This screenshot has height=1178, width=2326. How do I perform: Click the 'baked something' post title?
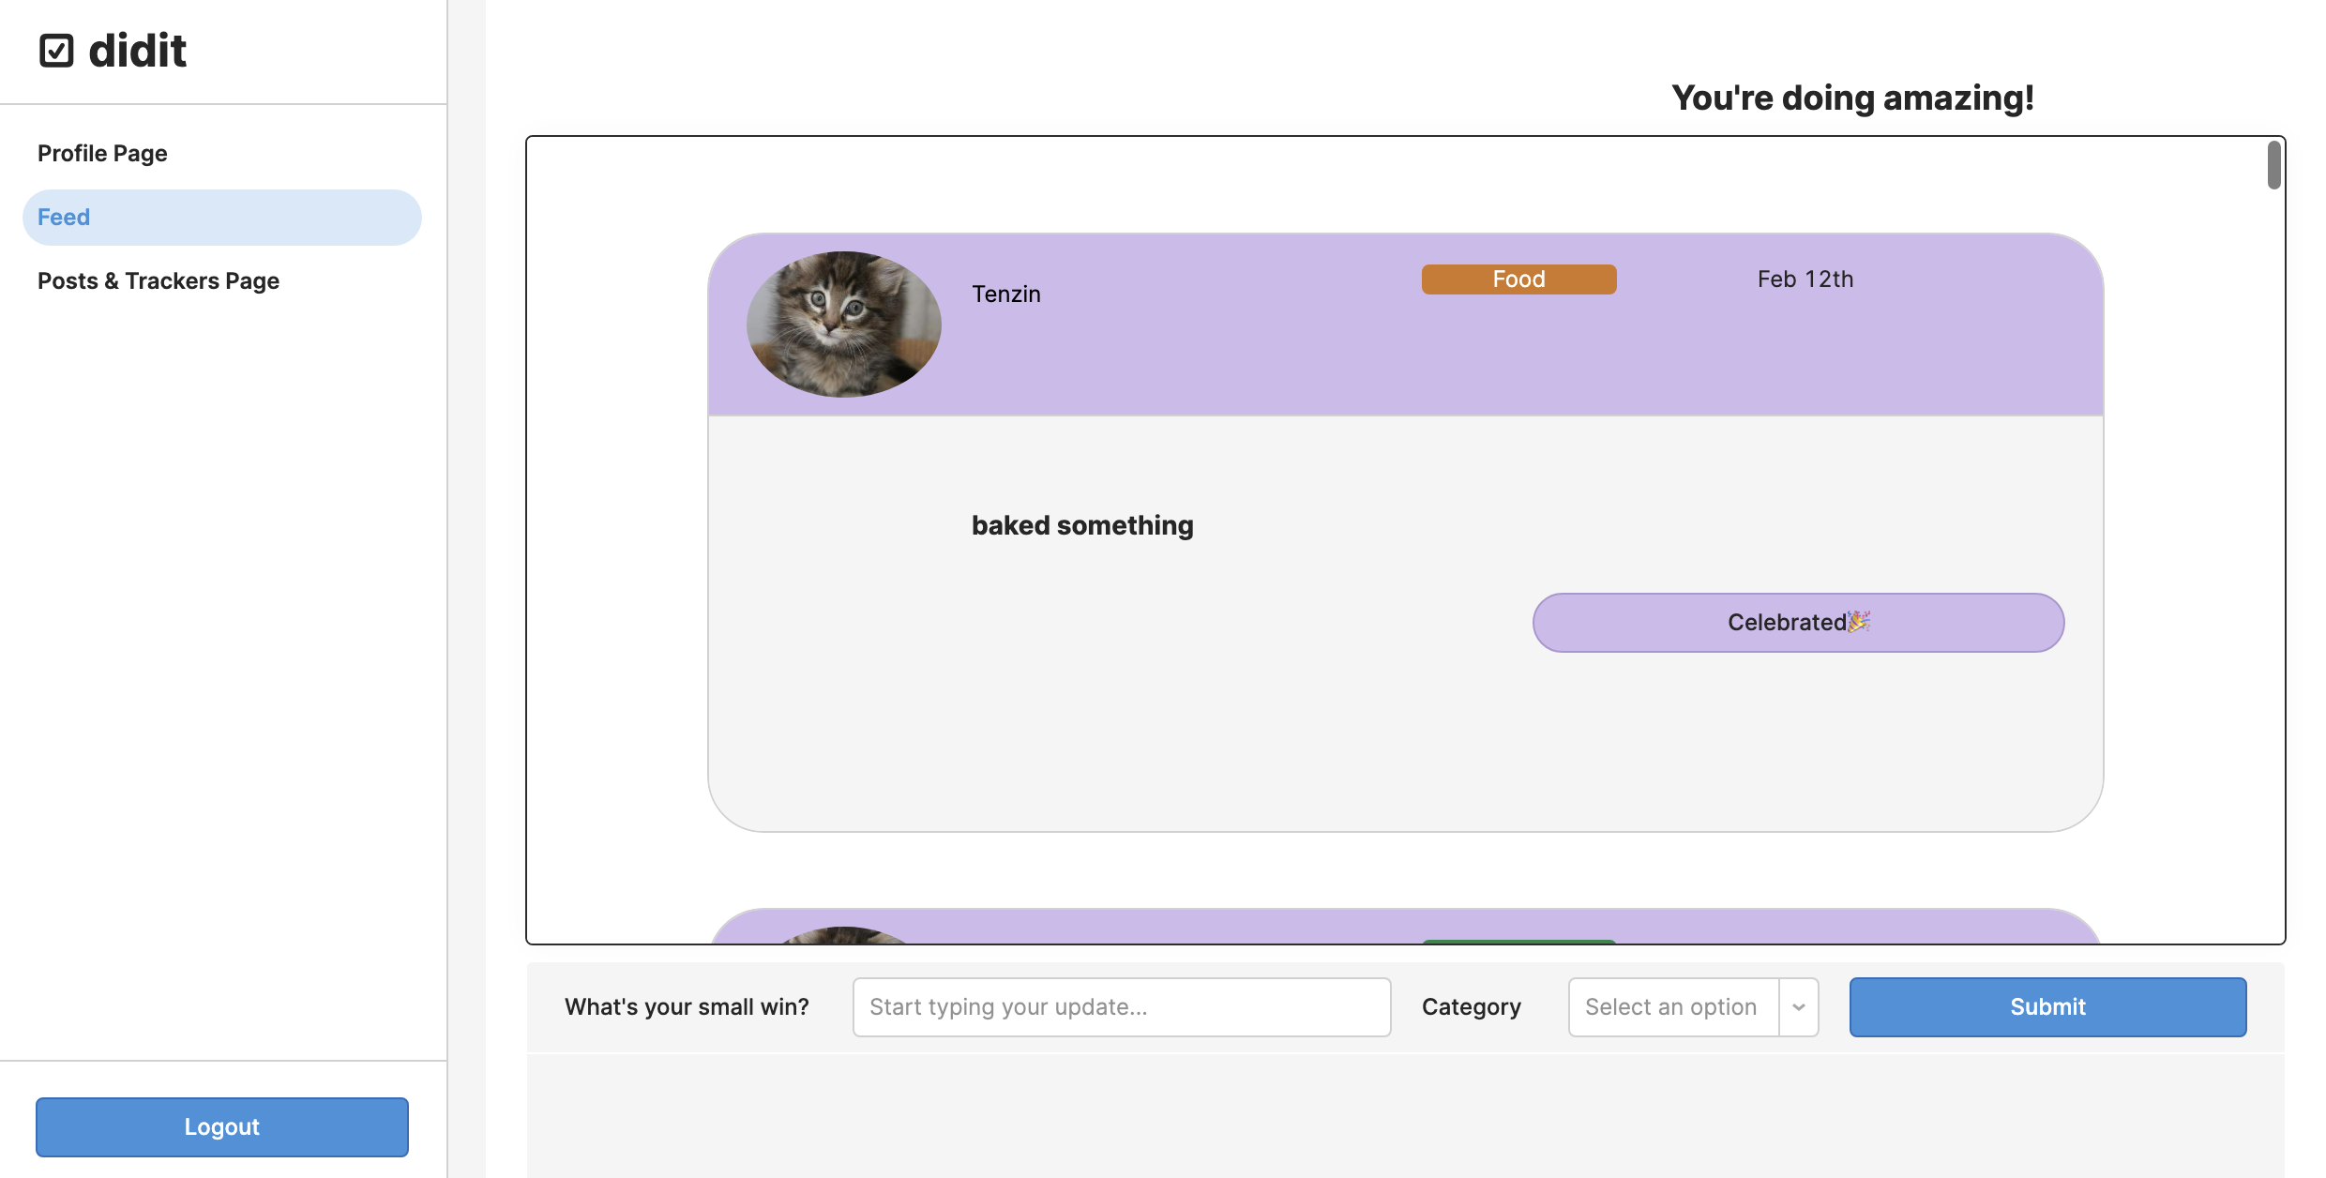[1081, 525]
